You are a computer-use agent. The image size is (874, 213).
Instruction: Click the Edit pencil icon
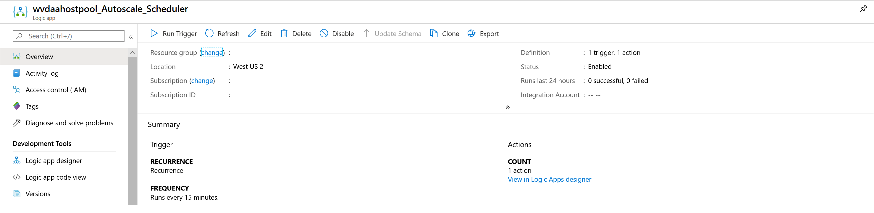tap(252, 33)
